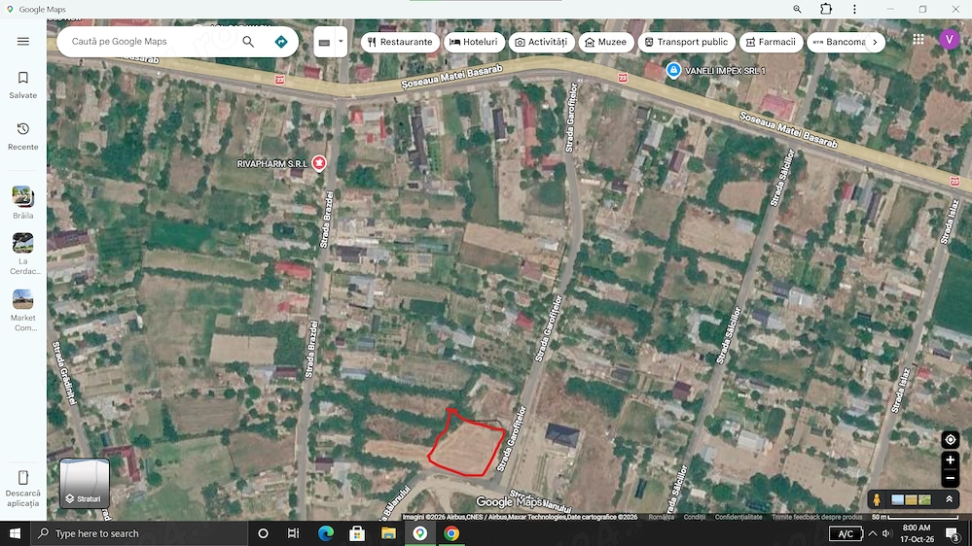
Task: Open Microsoft Edge from taskbar
Action: click(x=325, y=533)
